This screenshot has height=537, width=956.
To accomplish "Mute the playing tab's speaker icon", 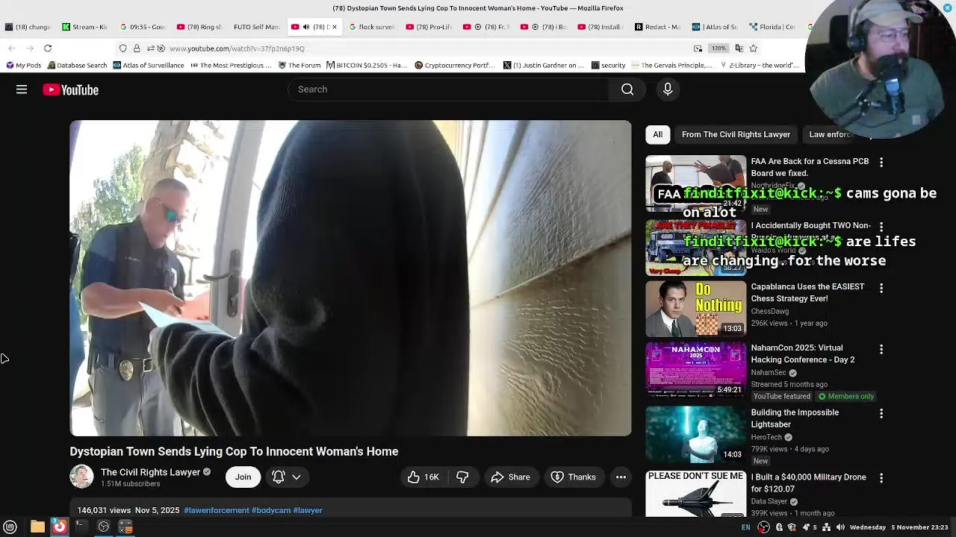I will [x=306, y=27].
